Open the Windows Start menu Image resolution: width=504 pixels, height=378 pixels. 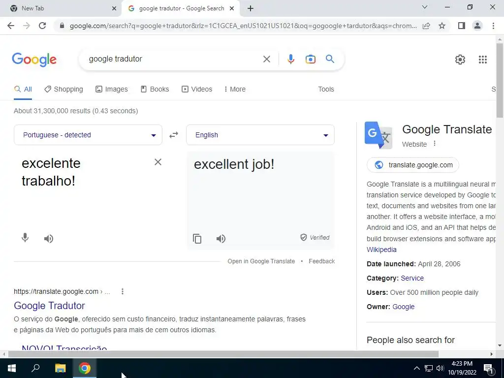(x=12, y=368)
